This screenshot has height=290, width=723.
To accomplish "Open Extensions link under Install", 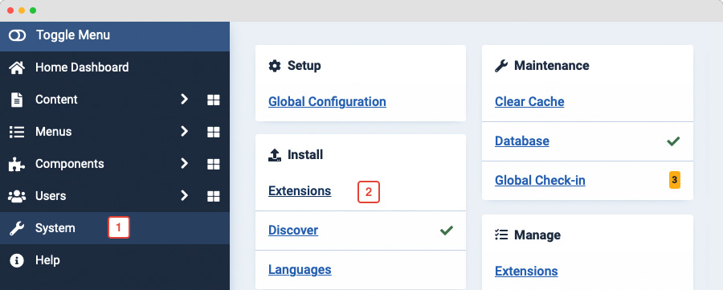I will point(300,191).
